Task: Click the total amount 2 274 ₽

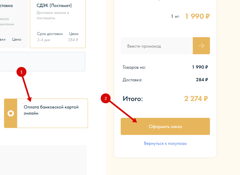Action: coord(196,99)
